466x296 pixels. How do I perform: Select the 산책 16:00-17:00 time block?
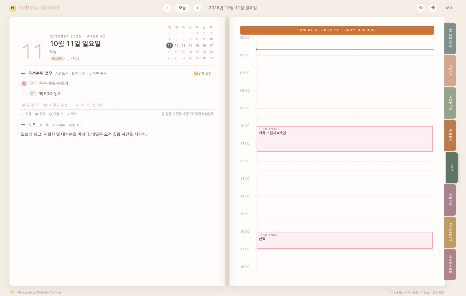click(x=345, y=240)
